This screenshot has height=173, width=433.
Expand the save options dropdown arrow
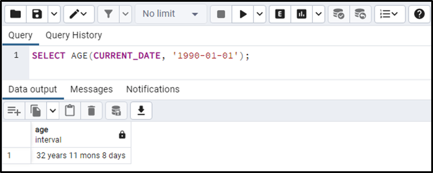[54, 14]
